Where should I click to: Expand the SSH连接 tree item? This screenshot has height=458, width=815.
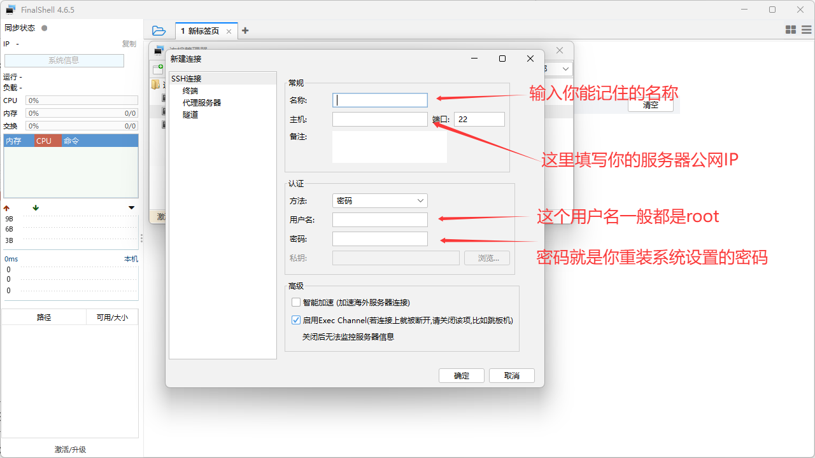pos(187,78)
